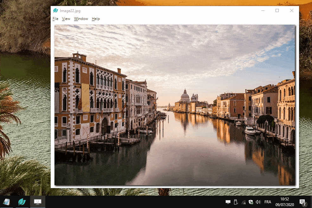Open the Wi-Fi network tray icon
Screen dimensions: 312x208
pyautogui.click(x=244, y=202)
